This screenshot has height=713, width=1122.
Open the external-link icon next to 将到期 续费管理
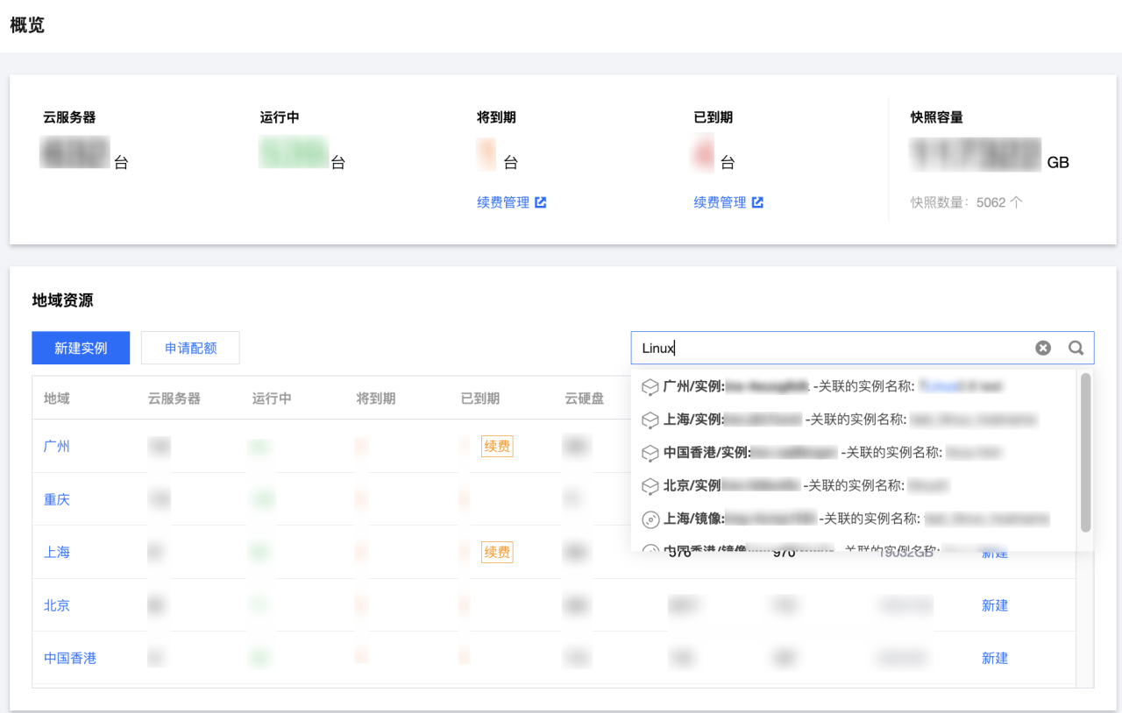pyautogui.click(x=542, y=201)
